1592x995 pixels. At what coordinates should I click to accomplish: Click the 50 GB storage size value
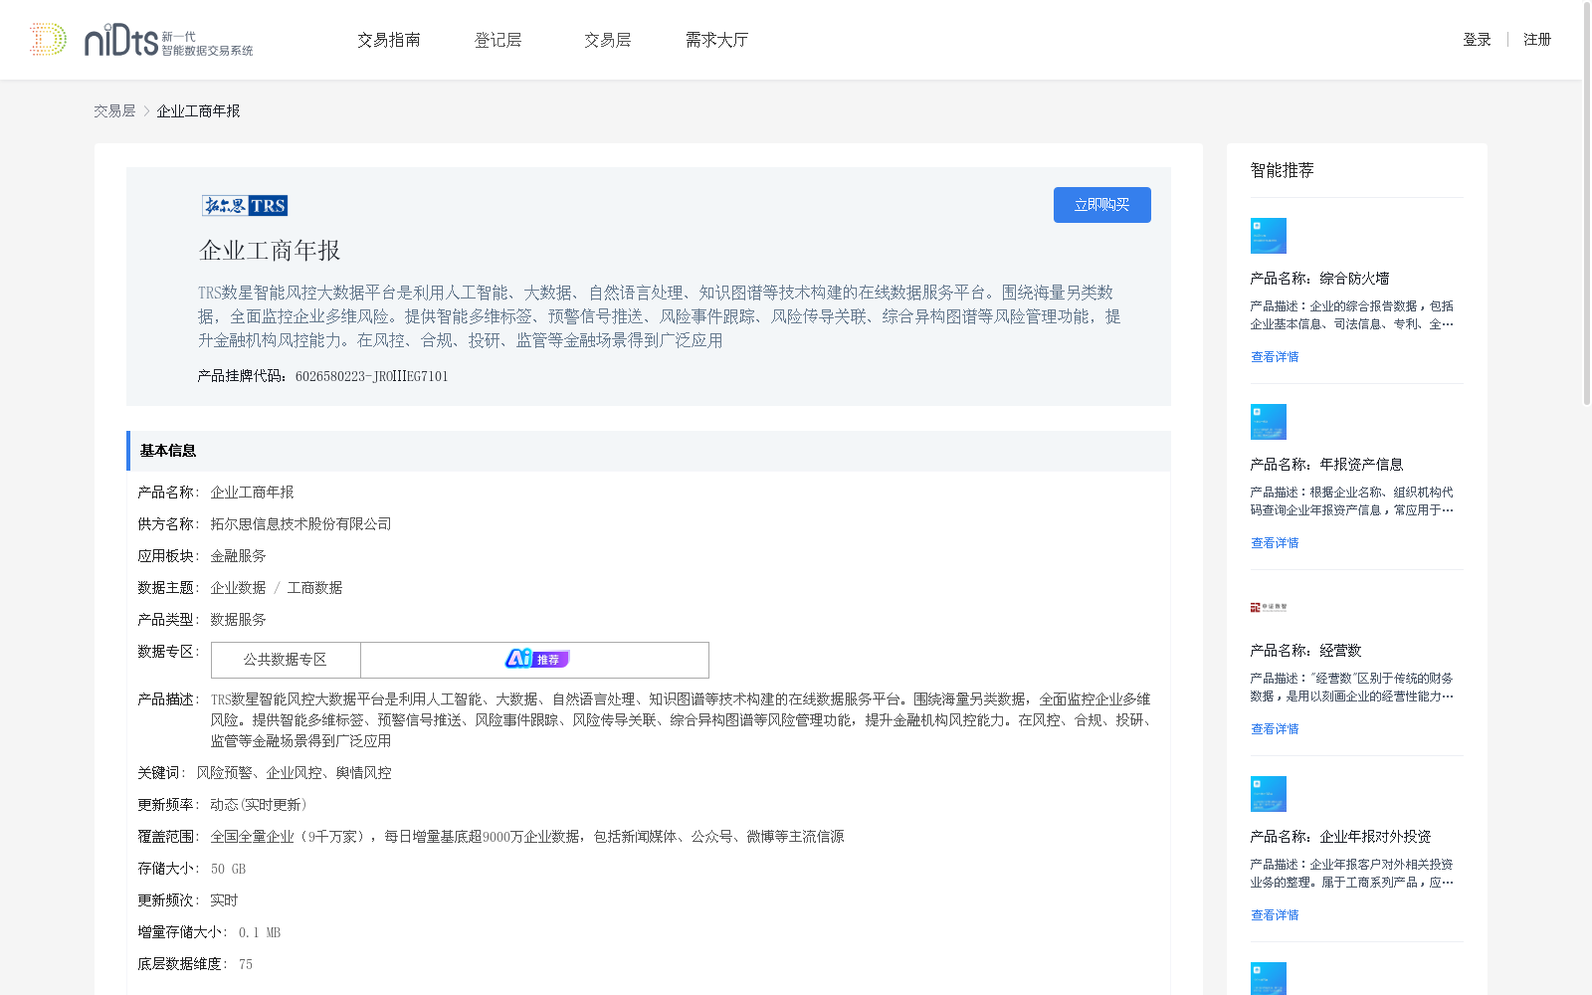228,869
